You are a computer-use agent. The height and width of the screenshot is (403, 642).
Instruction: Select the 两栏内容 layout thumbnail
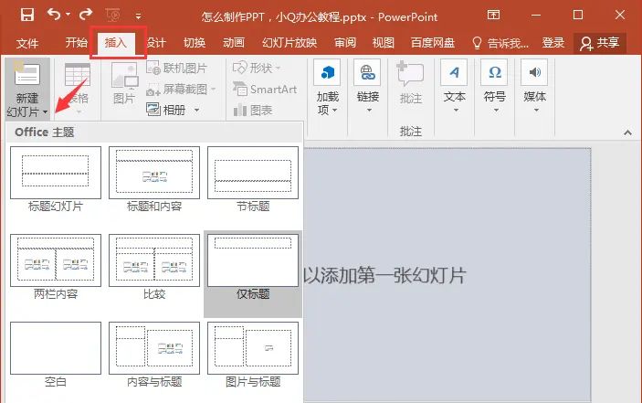click(56, 260)
